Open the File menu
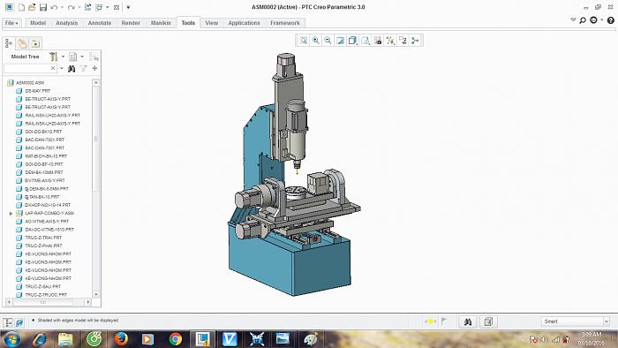 coord(11,23)
